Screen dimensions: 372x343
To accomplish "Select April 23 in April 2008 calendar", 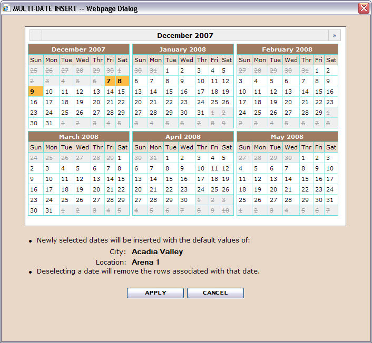I will point(187,189).
